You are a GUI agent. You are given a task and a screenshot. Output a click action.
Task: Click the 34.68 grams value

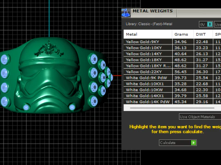pyautogui.click(x=180, y=90)
